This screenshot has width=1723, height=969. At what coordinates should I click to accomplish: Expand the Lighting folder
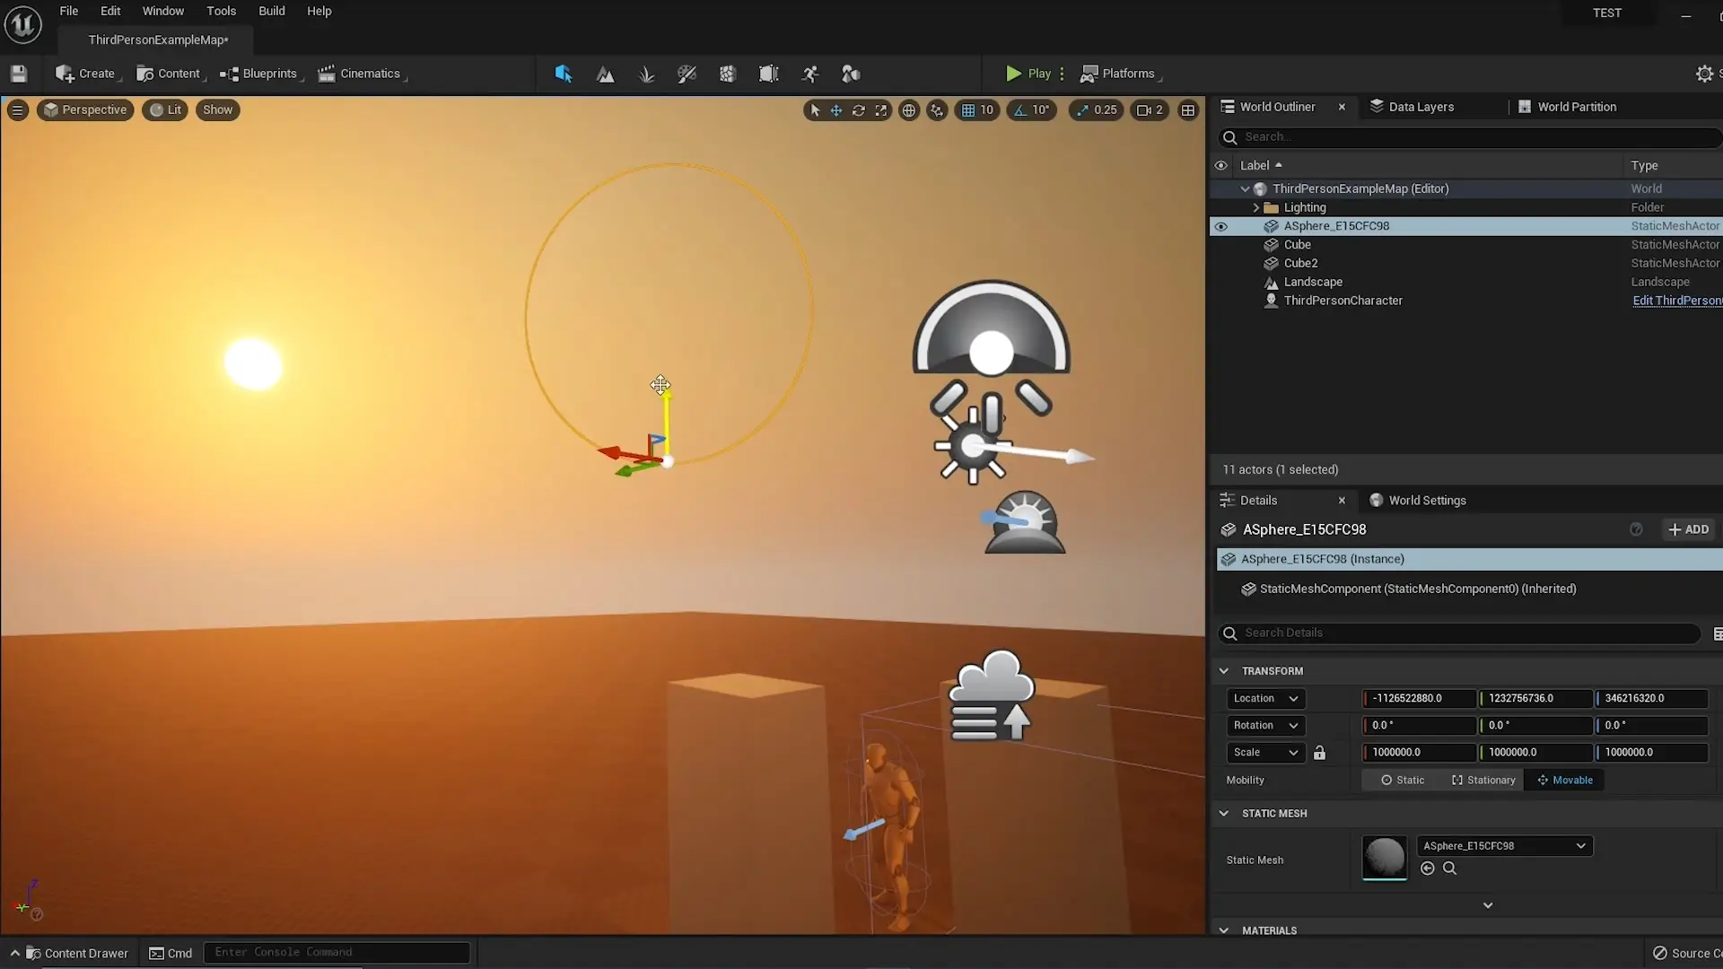pos(1256,207)
